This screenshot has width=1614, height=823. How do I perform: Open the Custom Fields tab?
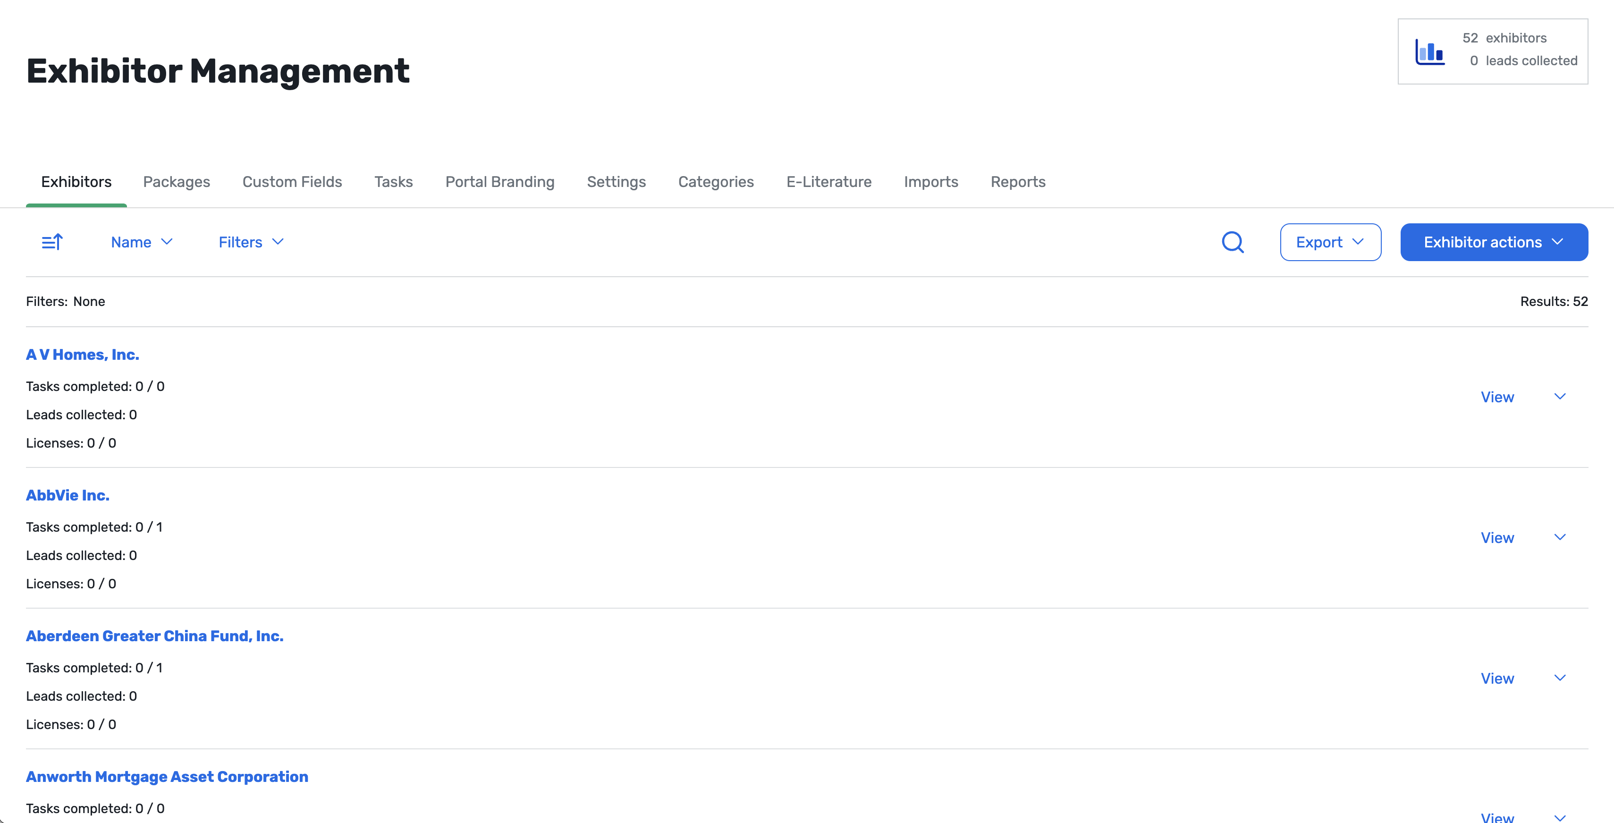[x=292, y=182]
